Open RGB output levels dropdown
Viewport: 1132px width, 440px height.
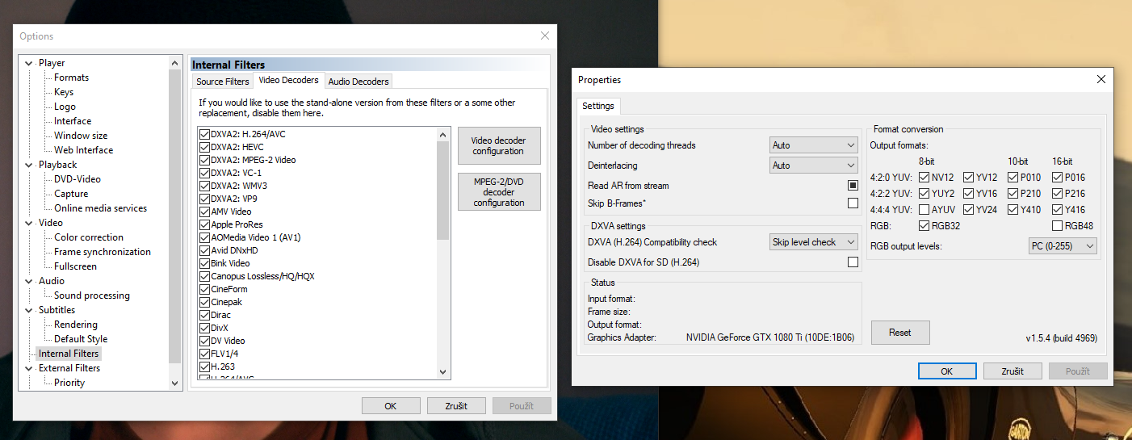coord(1062,246)
